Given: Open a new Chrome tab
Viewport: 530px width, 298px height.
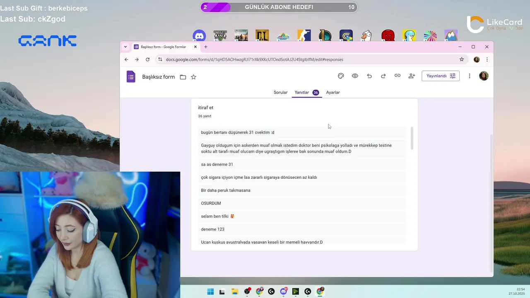Looking at the screenshot, I should coord(206,47).
